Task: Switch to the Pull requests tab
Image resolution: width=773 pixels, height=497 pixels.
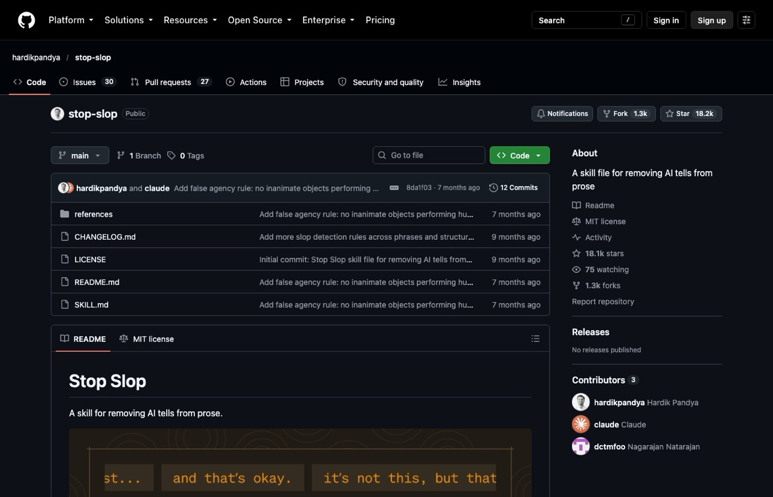Action: coord(171,82)
